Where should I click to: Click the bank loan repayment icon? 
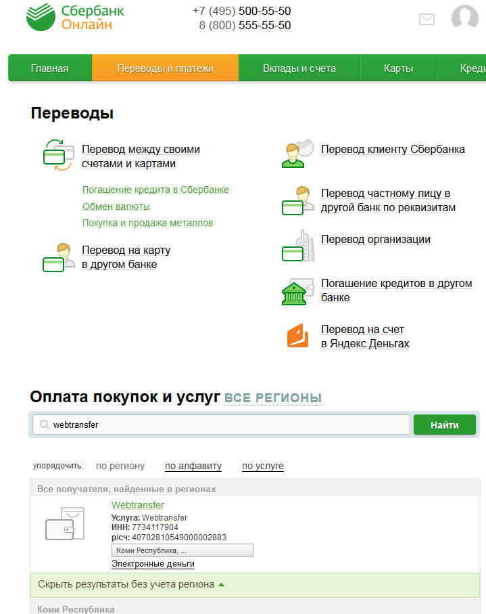[x=297, y=291]
